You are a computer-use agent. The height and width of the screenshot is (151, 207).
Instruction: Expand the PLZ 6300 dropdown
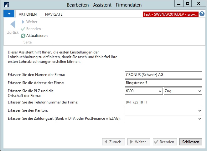click(160, 91)
